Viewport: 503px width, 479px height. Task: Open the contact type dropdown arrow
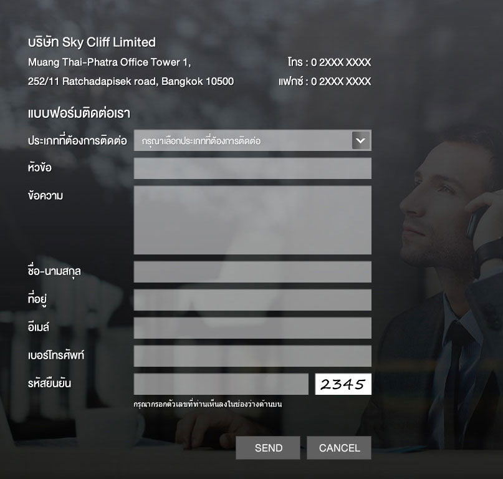[360, 140]
